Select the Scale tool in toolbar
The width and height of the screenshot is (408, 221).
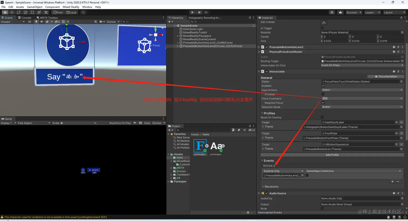pos(25,12)
